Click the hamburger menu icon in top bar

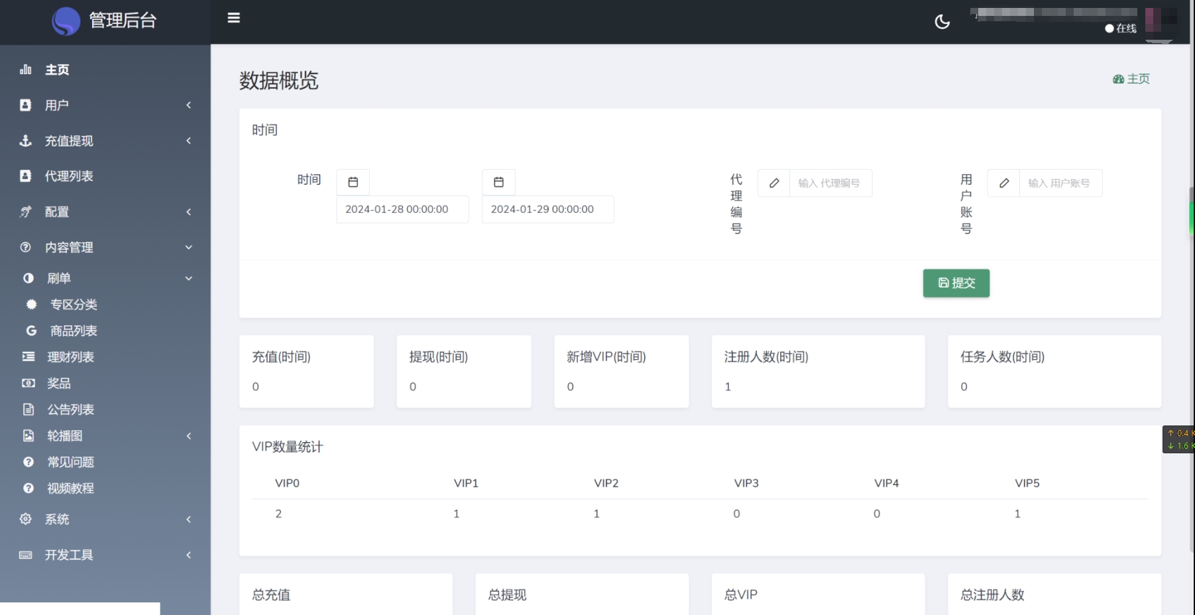(x=233, y=18)
